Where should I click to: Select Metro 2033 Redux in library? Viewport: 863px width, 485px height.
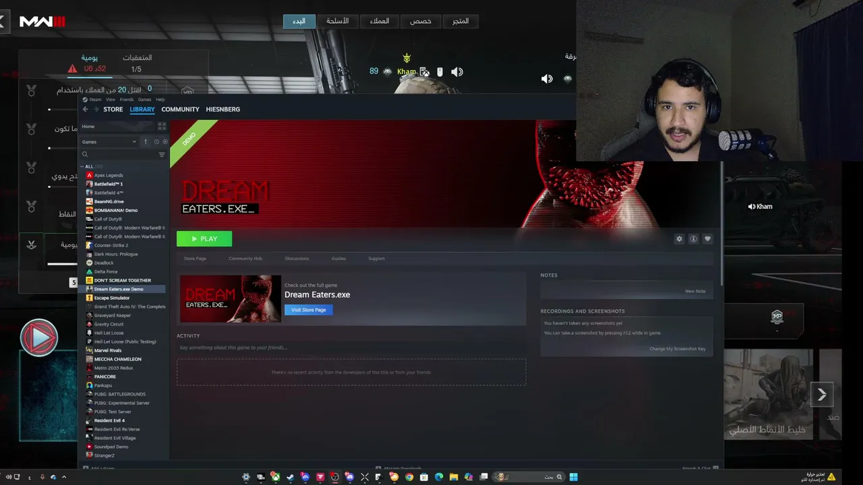114,368
